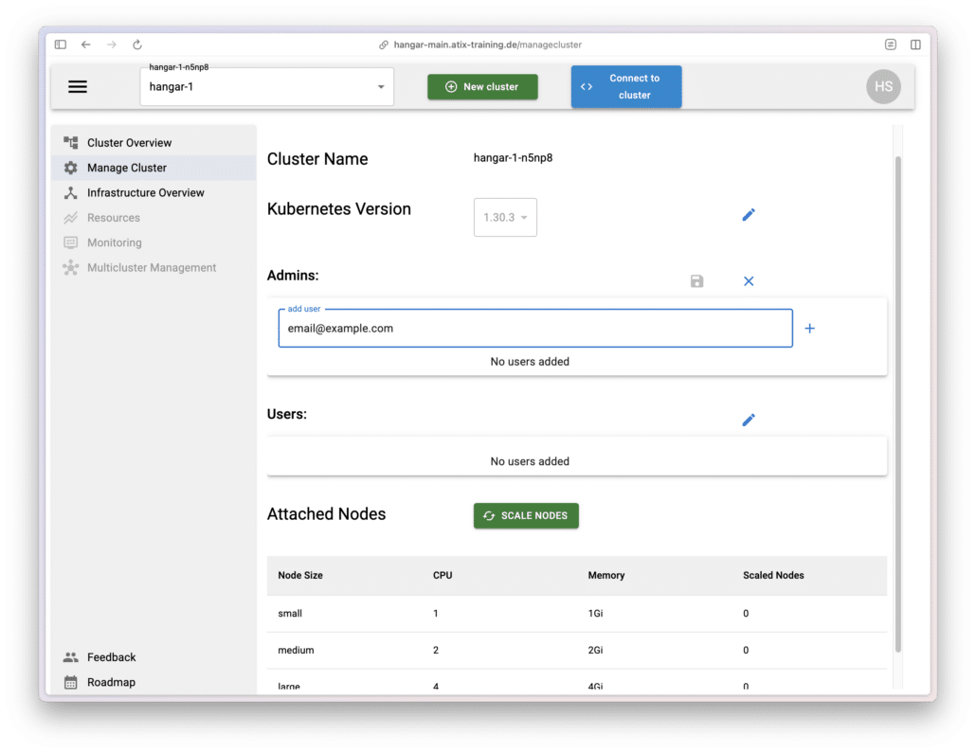This screenshot has width=976, height=753.
Task: Click the Connect to cluster button
Action: click(625, 87)
